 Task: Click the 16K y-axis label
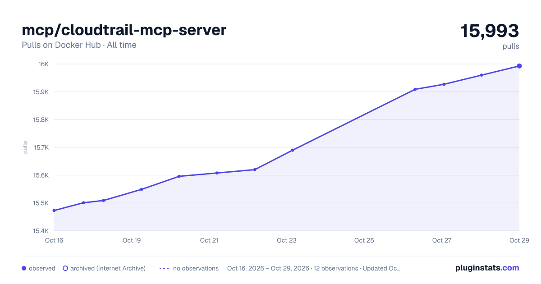click(44, 64)
